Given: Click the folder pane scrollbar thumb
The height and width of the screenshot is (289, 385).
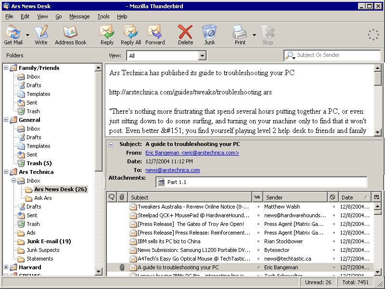Looking at the screenshot, I should coord(98,121).
